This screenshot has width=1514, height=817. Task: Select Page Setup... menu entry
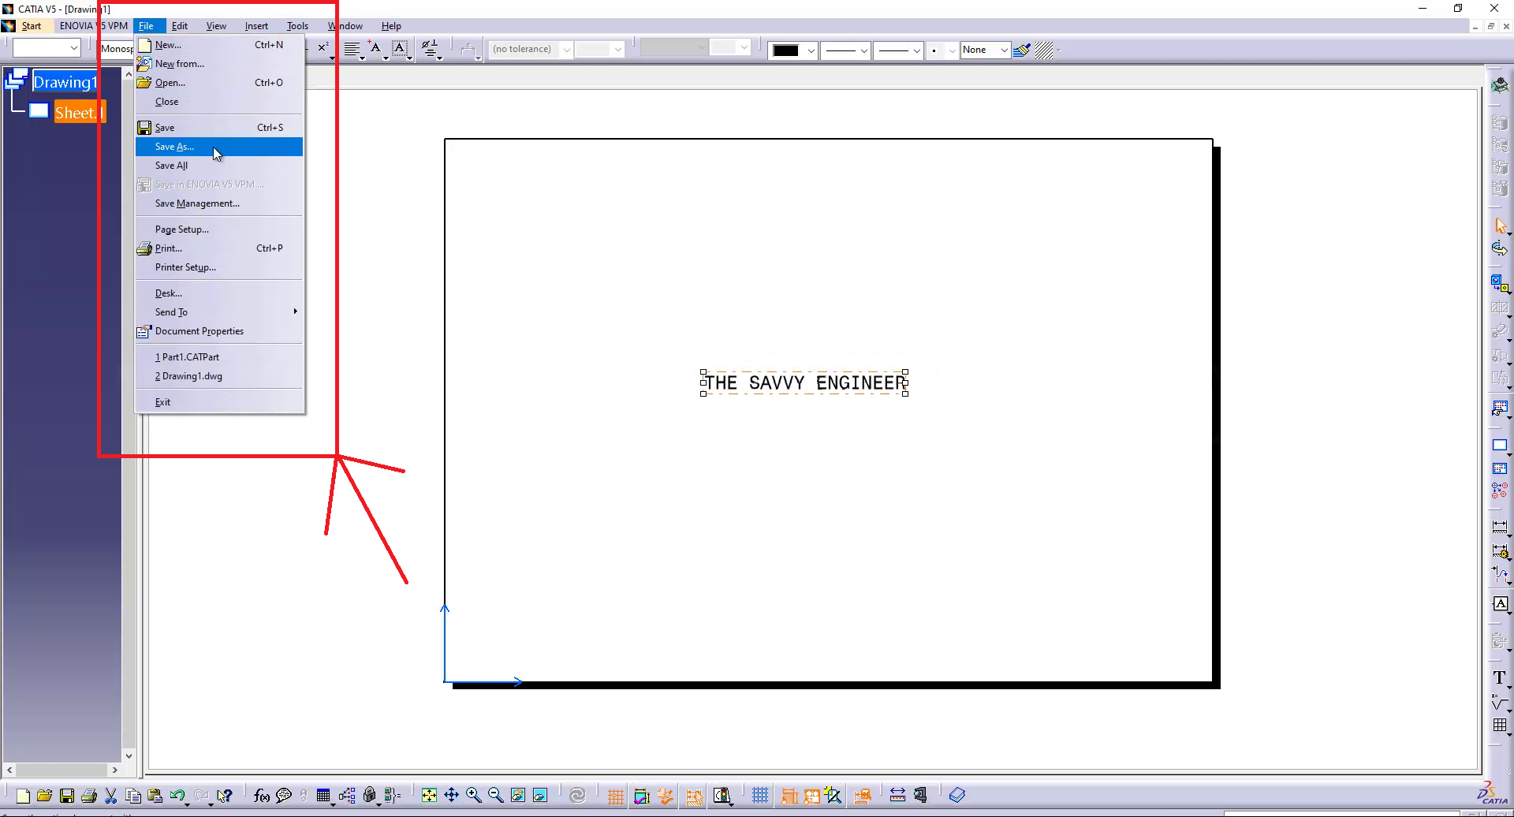(182, 229)
